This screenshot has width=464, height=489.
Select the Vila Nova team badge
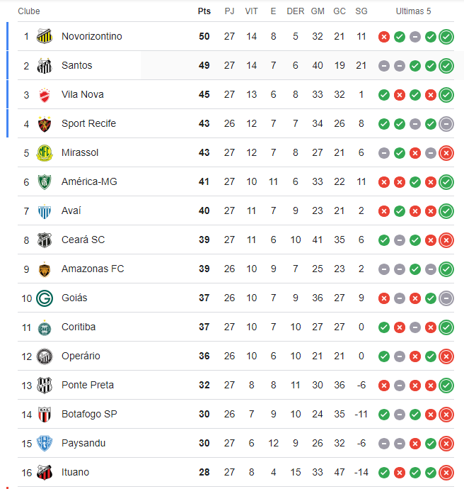click(x=45, y=94)
